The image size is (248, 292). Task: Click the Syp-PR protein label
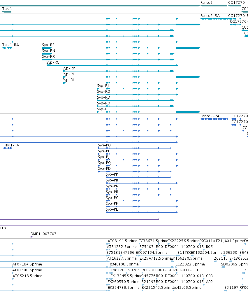(x=112, y=192)
